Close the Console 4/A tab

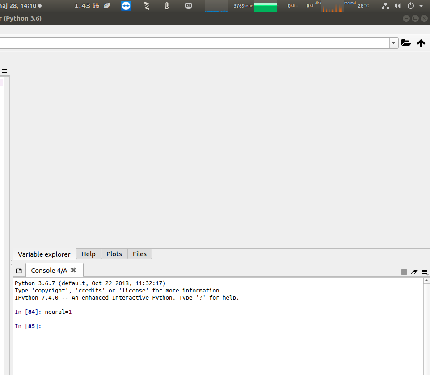point(73,270)
